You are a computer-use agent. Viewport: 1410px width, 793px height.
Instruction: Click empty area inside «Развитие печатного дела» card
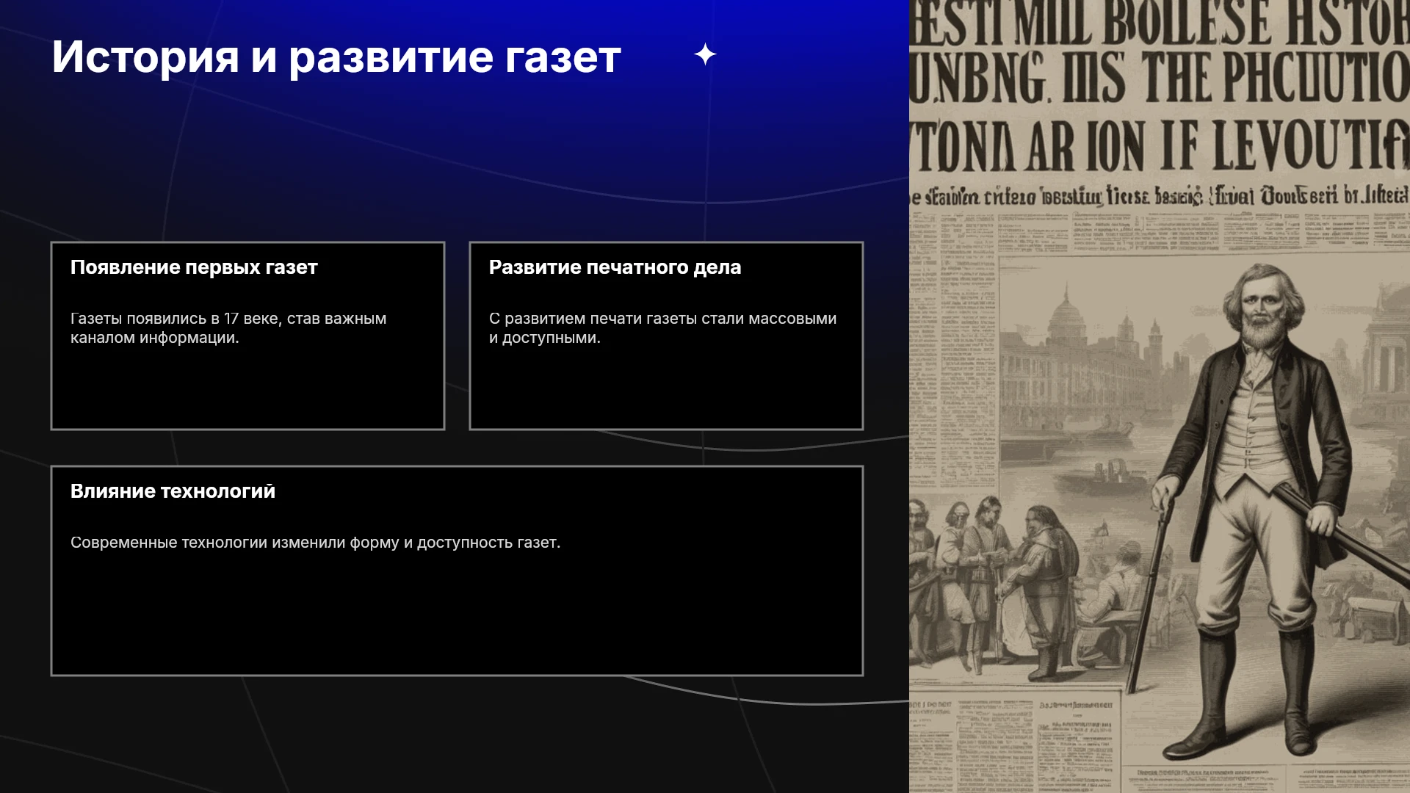click(x=666, y=389)
